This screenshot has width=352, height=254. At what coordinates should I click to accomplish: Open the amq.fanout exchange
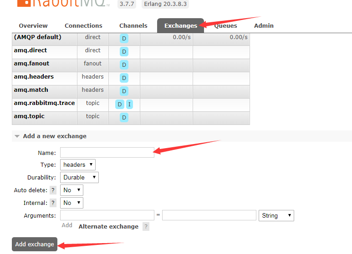click(x=31, y=64)
